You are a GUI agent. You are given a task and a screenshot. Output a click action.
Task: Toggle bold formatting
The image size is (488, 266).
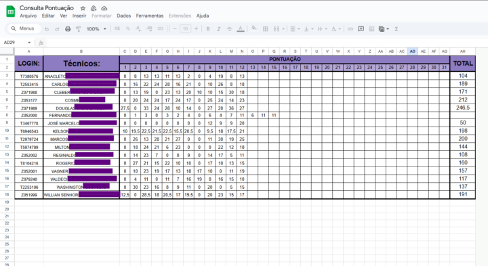coord(208,29)
